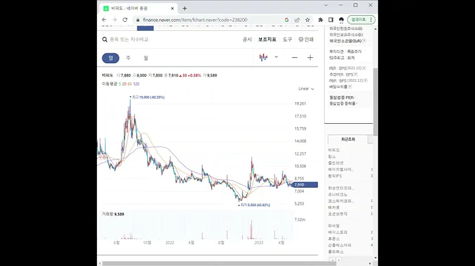Open the 보조지표 menu
The image size is (475, 266).
[267, 40]
